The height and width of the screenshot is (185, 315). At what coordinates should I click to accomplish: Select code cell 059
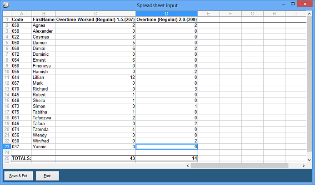[x=21, y=25]
